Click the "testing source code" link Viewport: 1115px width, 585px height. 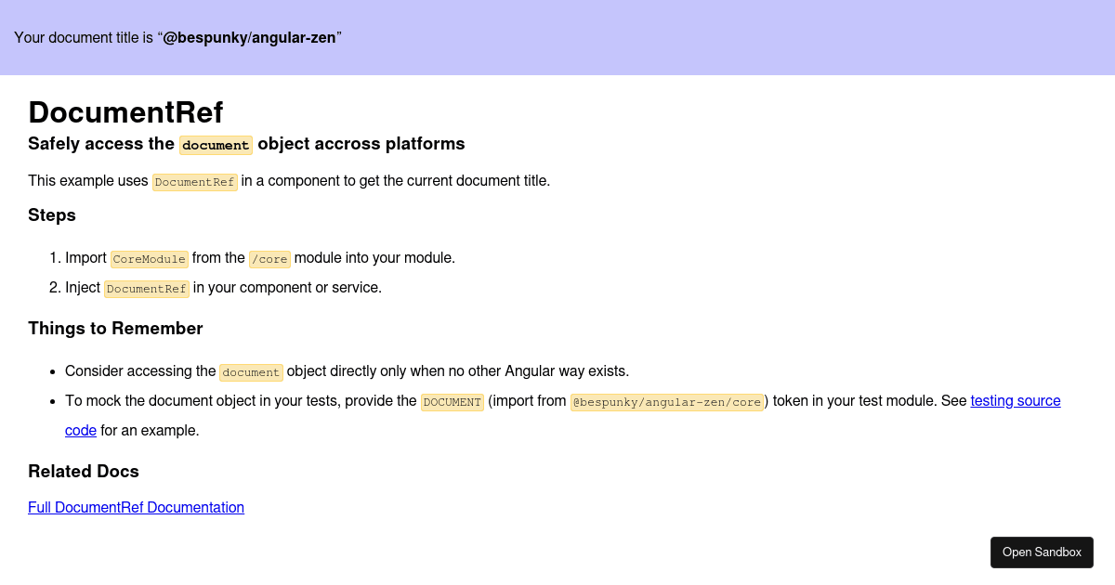point(1015,400)
